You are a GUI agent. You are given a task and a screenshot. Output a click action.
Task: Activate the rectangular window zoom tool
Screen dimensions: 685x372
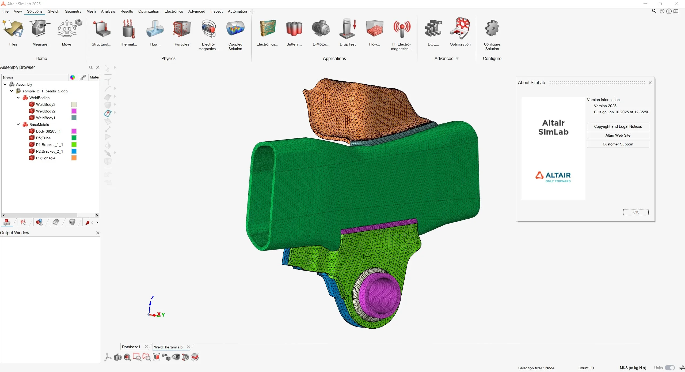[x=137, y=357]
